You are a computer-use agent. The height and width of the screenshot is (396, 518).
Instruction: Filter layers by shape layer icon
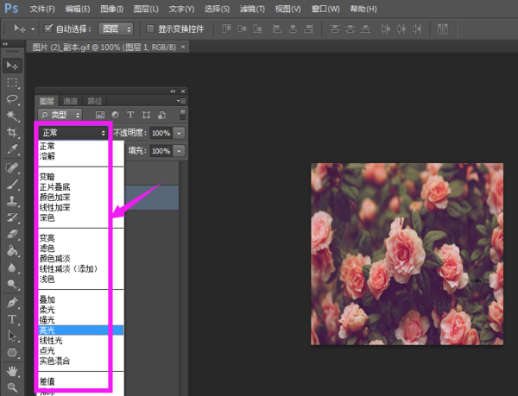pos(146,115)
